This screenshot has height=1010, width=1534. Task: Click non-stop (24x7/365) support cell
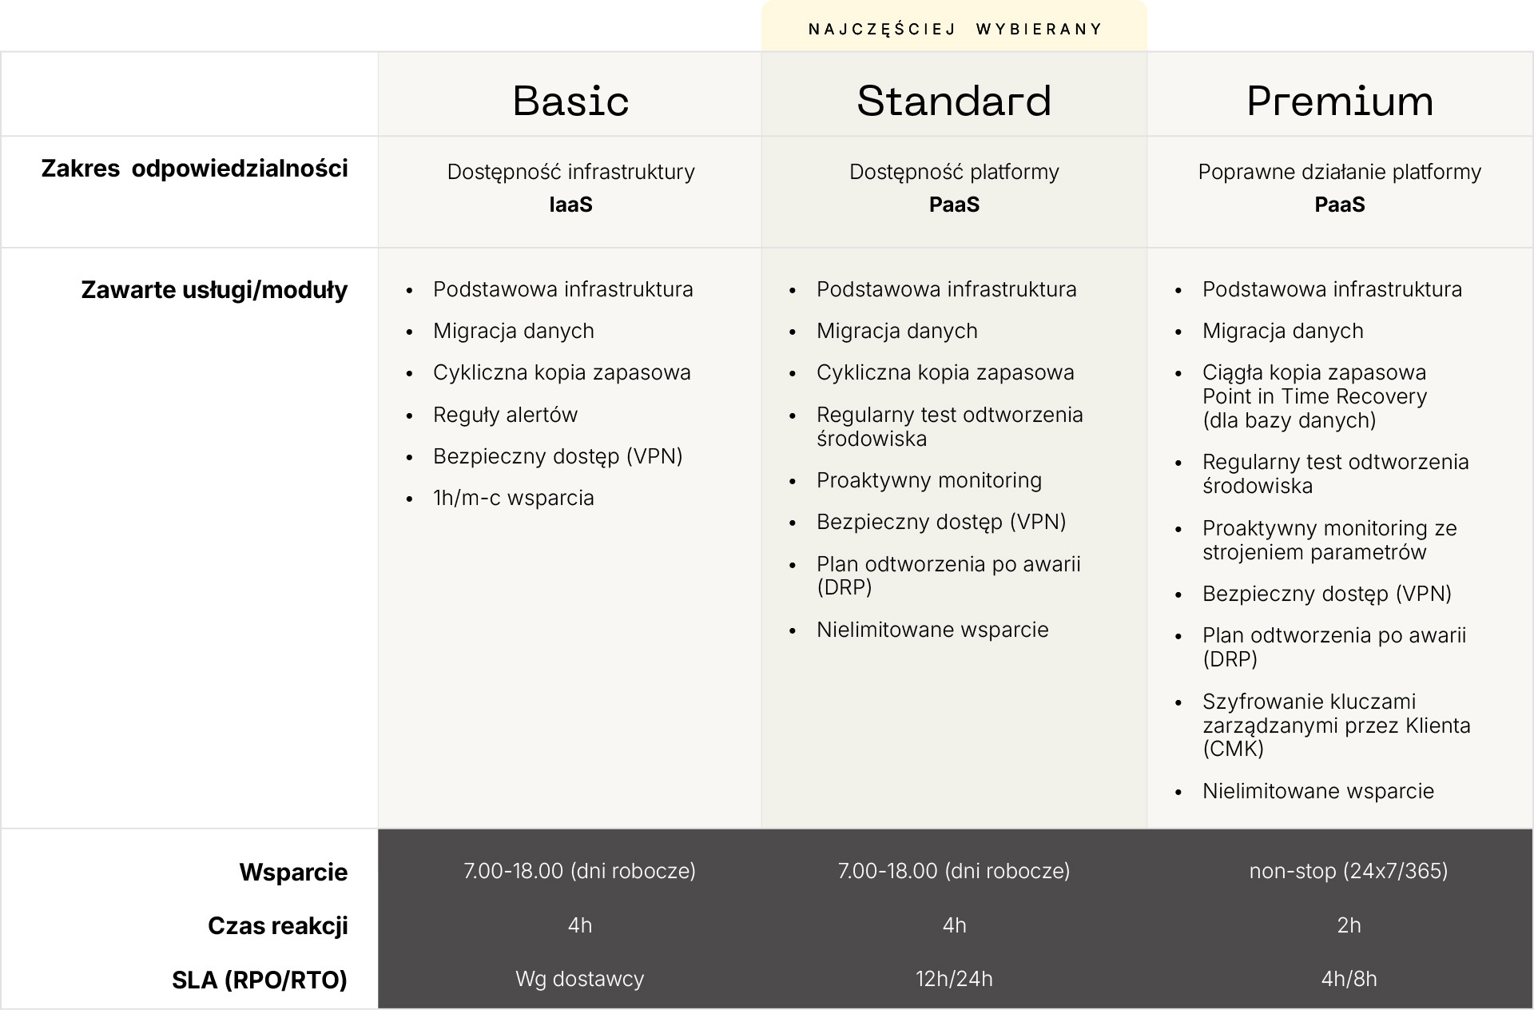click(1349, 871)
